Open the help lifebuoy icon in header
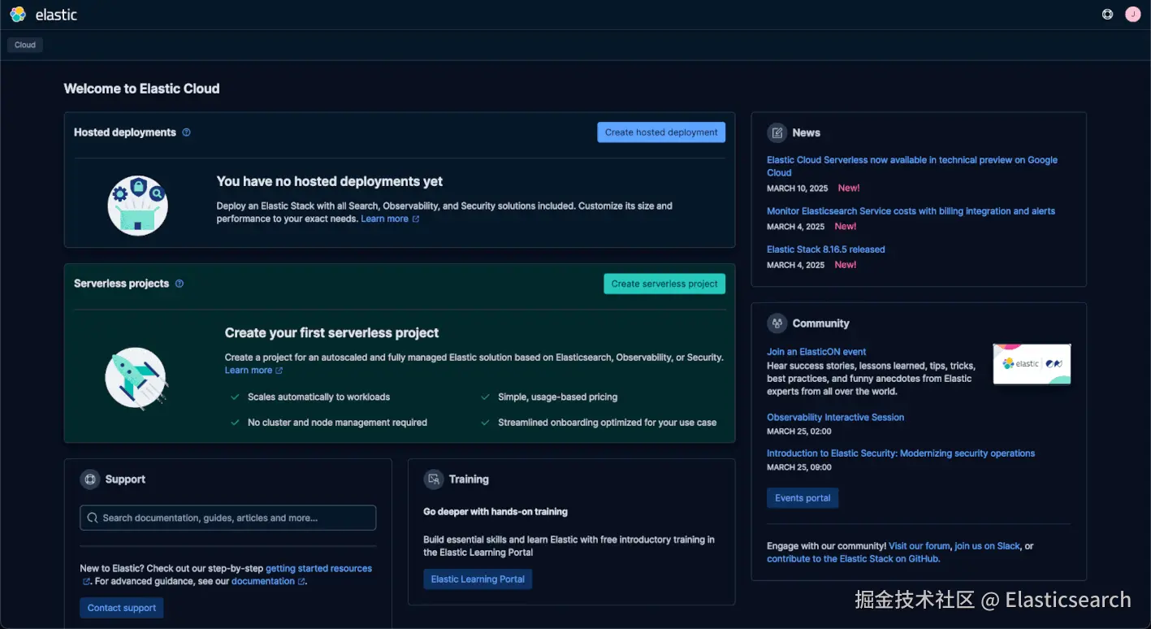 (x=1107, y=14)
